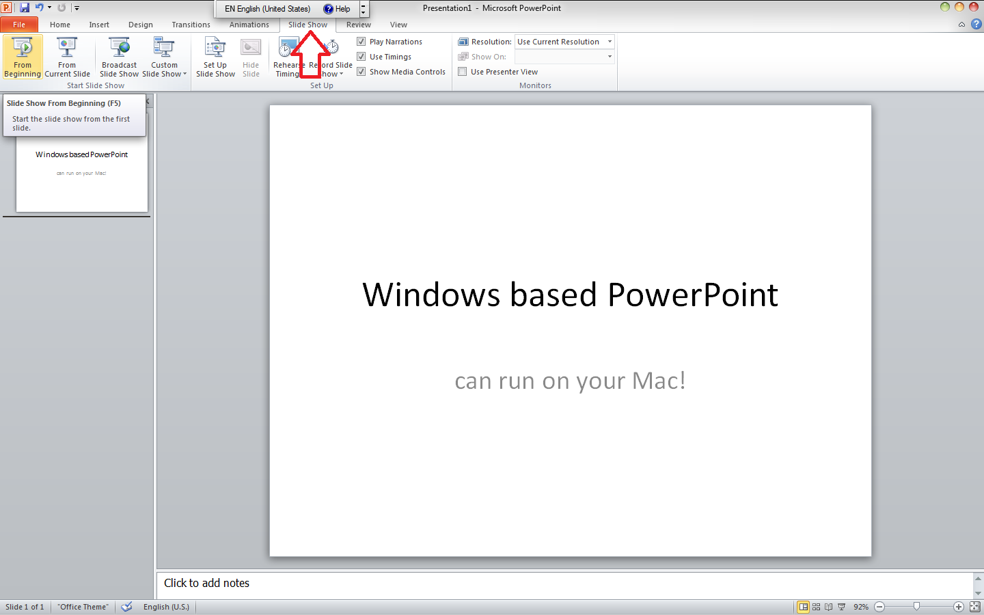Open Custom Slide Show menu
This screenshot has width=984, height=615.
(164, 57)
